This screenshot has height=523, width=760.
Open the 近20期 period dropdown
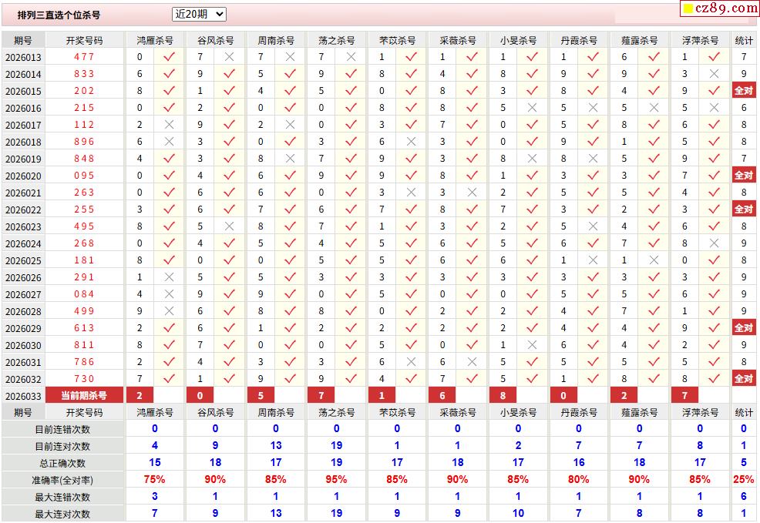point(199,14)
